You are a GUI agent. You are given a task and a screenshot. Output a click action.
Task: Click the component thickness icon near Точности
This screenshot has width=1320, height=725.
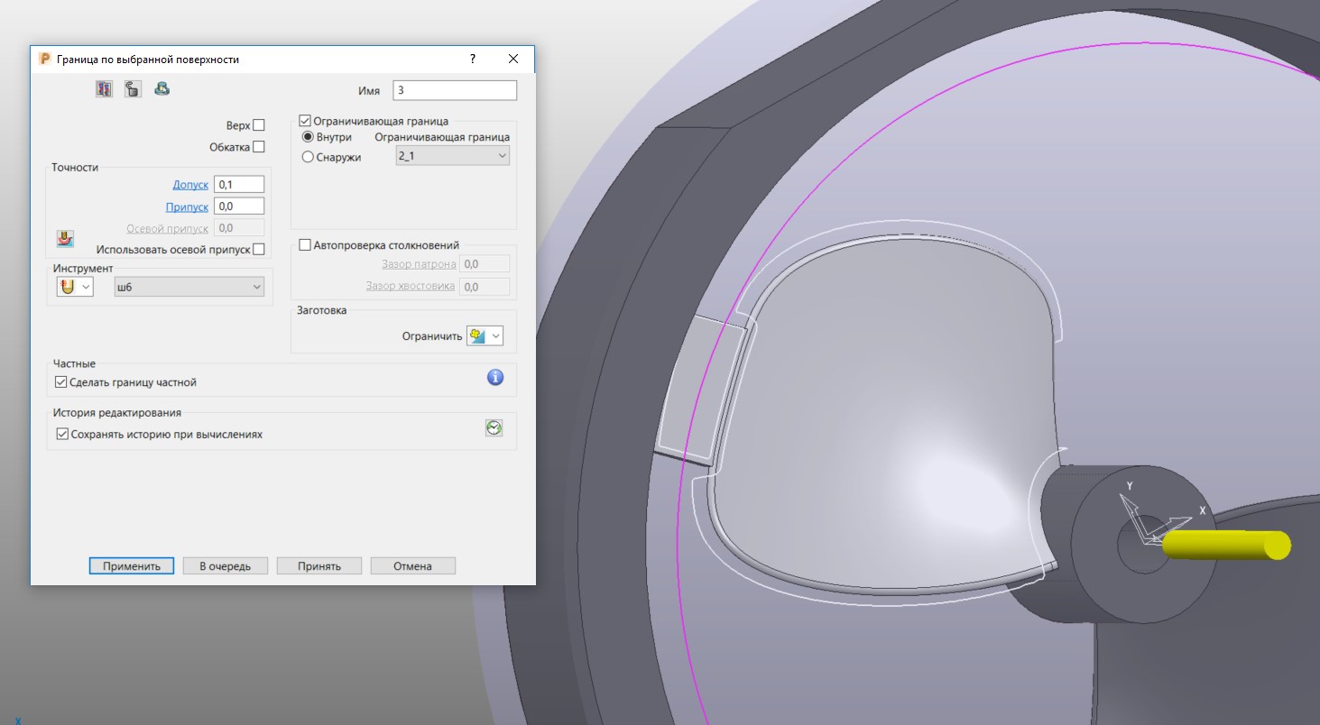(65, 239)
